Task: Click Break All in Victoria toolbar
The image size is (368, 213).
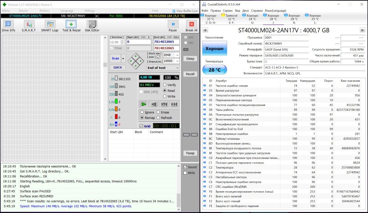Action: [x=191, y=26]
